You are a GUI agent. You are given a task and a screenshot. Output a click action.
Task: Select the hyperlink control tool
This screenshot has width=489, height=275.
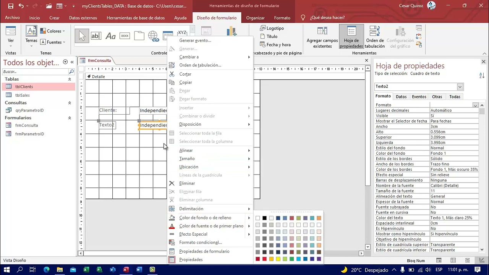pyautogui.click(x=153, y=36)
